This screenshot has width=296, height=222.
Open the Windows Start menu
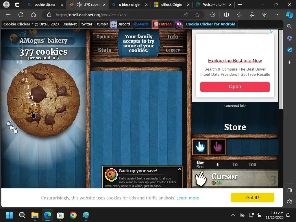pyautogui.click(x=10, y=215)
